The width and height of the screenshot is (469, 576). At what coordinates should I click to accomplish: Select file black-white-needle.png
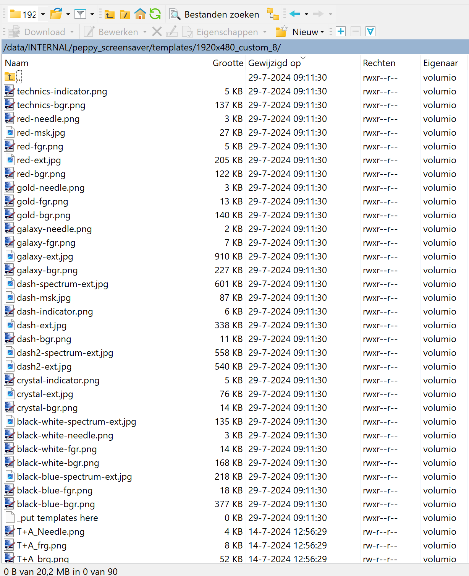[x=65, y=435]
